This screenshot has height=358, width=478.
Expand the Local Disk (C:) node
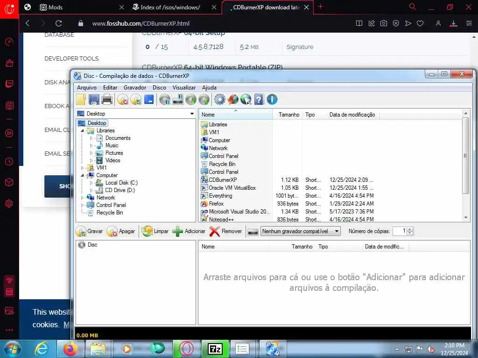(91, 183)
